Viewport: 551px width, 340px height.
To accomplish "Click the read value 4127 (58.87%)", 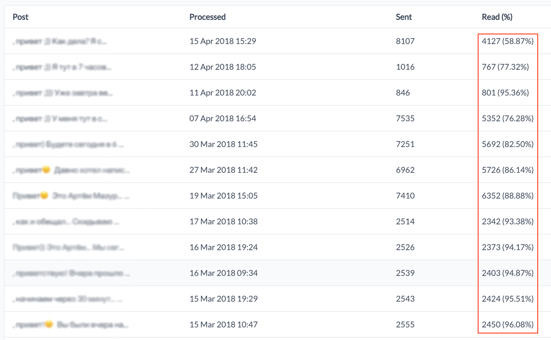I will pyautogui.click(x=507, y=41).
